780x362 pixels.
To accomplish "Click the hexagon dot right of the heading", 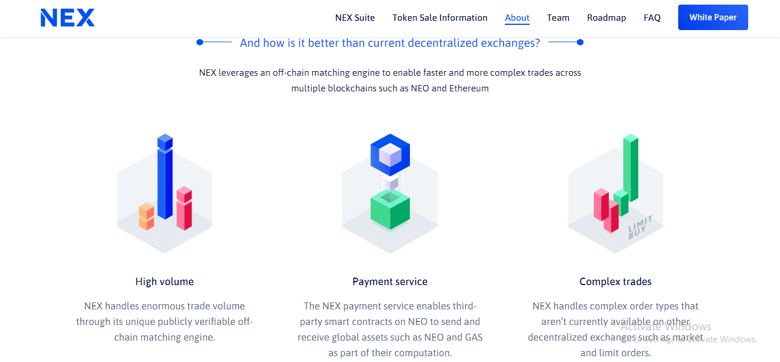I will [x=580, y=42].
